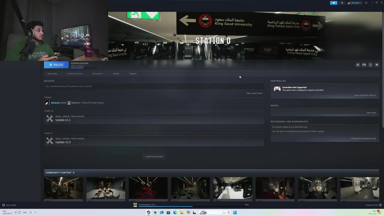The image size is (384, 216).
Task: Open the Discussions tab
Action: [97, 73]
